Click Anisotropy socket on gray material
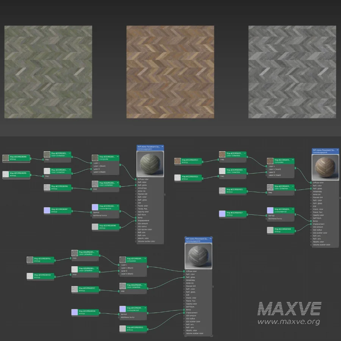 (184, 280)
